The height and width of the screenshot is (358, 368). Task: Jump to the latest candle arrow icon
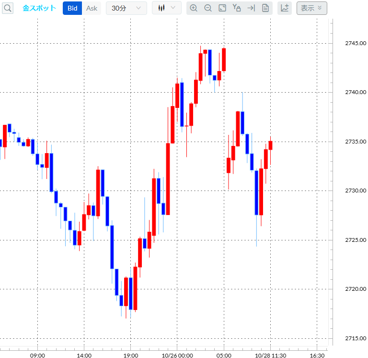pyautogui.click(x=251, y=8)
